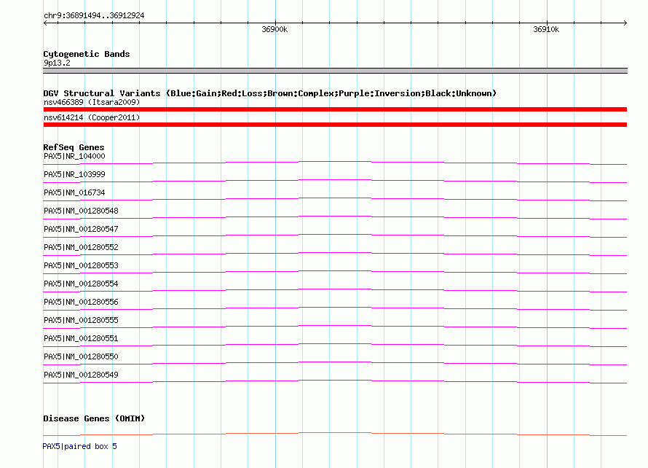Click the nsv466389 (Itsara2009) label
This screenshot has width=648, height=468.
(92, 102)
